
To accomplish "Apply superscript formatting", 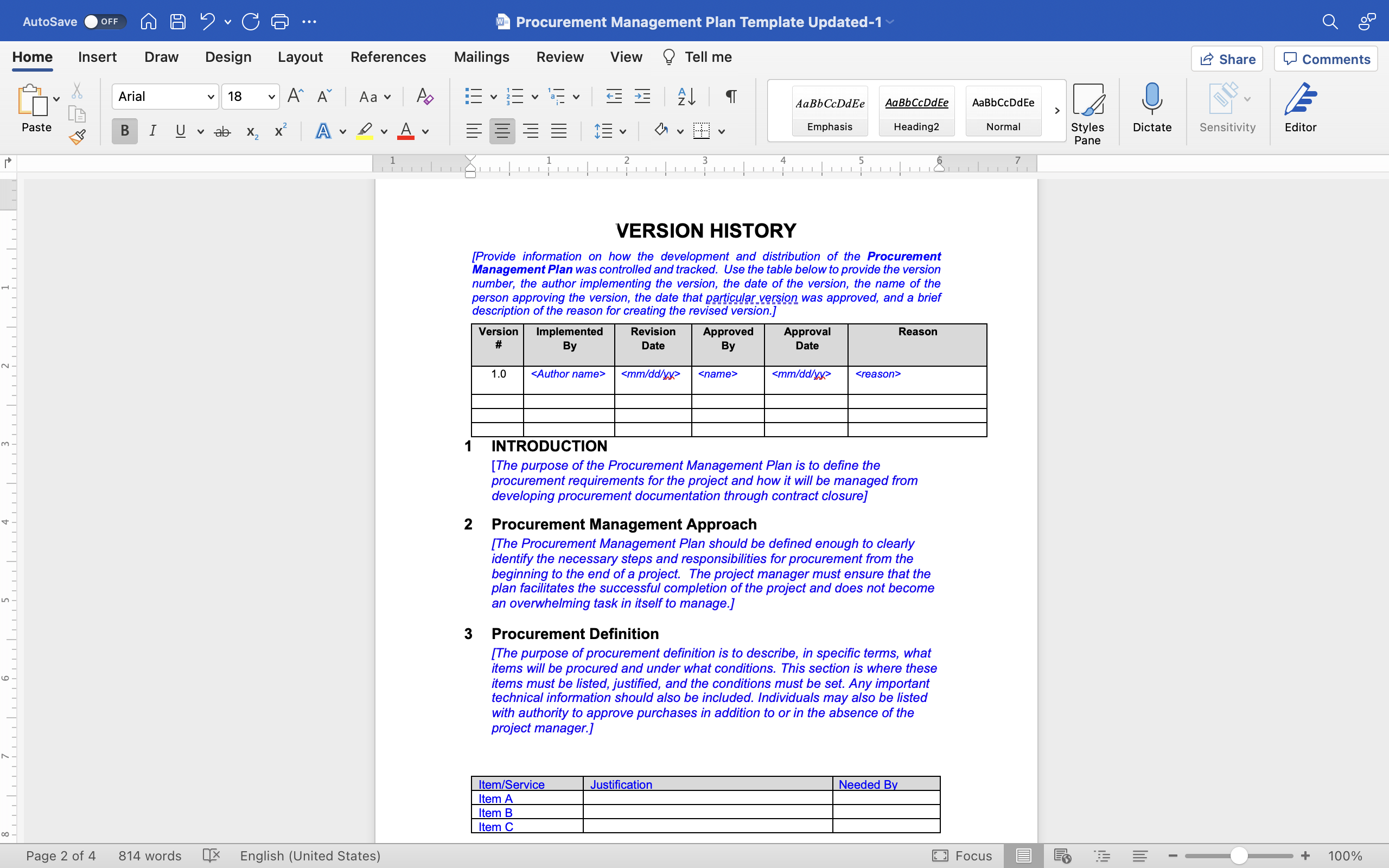I will coord(278,131).
